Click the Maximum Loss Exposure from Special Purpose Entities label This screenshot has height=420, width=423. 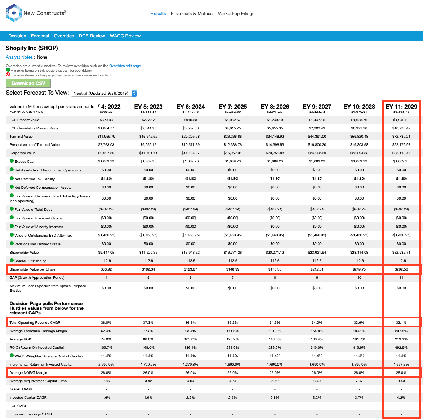[48, 288]
